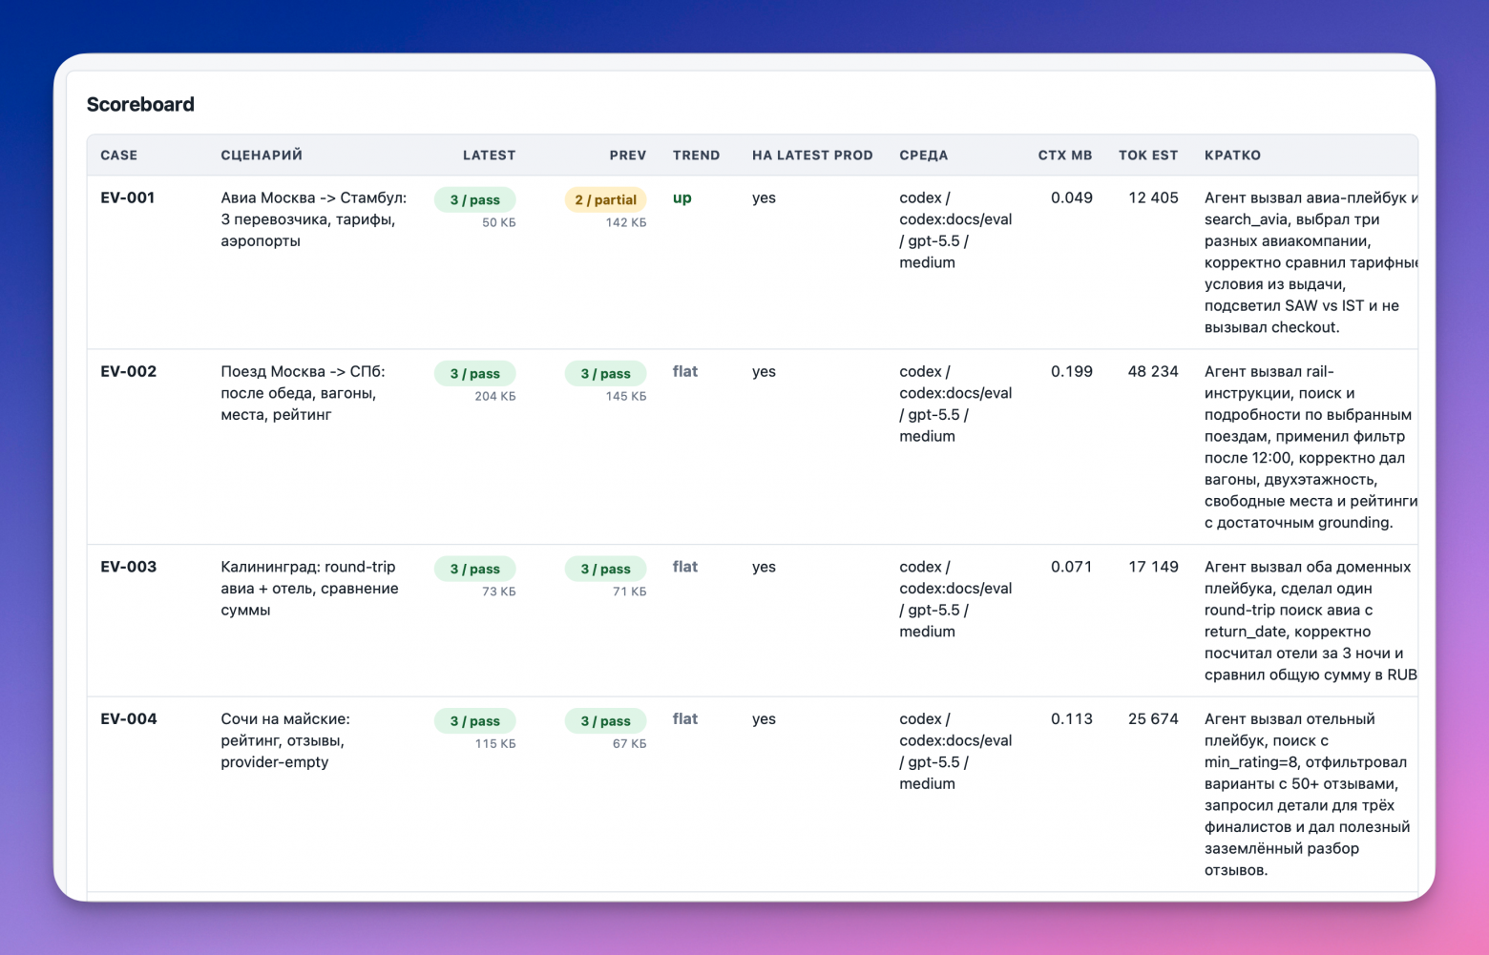This screenshot has width=1489, height=955.
Task: Click the 'flat' trend label for EV-003
Action: (x=685, y=567)
